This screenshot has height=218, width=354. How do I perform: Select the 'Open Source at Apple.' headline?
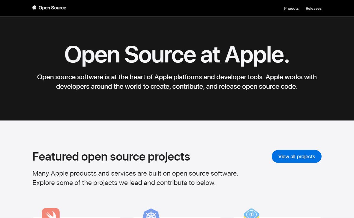coord(177,54)
